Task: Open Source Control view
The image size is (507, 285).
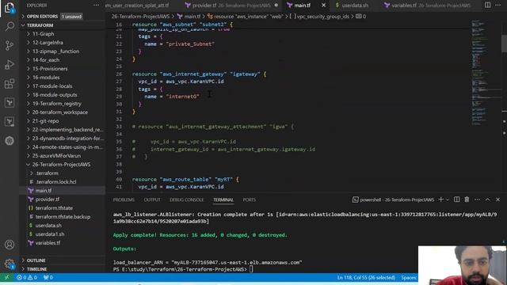Action: [x=10, y=45]
